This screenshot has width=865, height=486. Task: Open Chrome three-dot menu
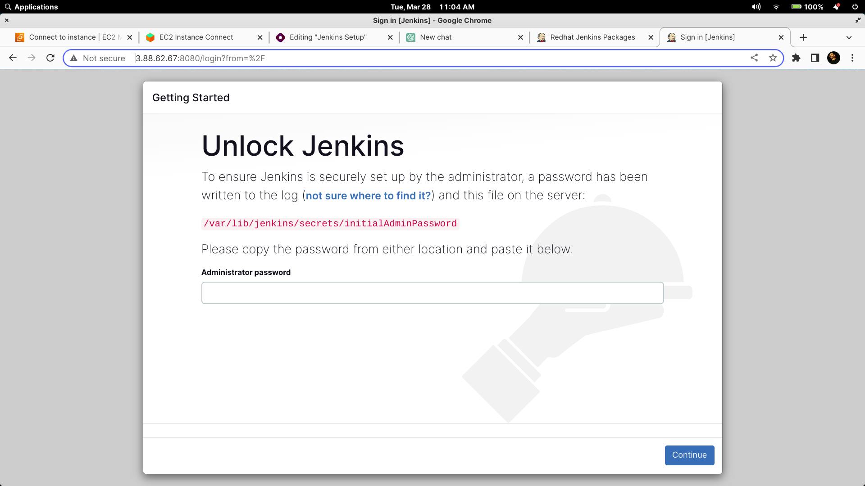852,58
